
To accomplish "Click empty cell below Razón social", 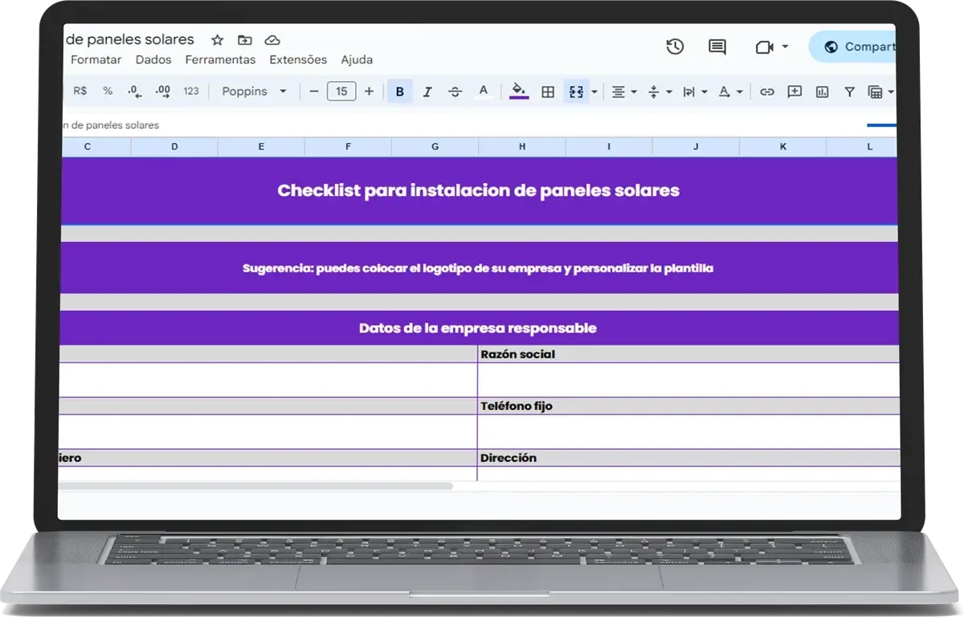I will pyautogui.click(x=688, y=380).
